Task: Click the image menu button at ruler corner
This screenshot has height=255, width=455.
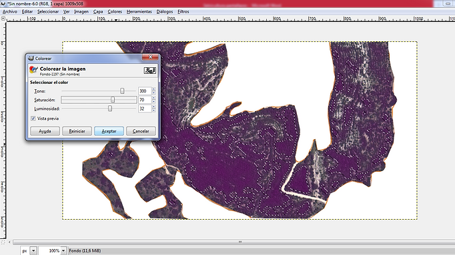Action: (x=3, y=19)
